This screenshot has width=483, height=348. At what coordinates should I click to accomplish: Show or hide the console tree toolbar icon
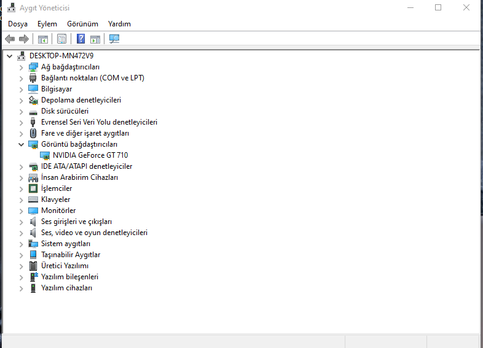click(x=43, y=39)
